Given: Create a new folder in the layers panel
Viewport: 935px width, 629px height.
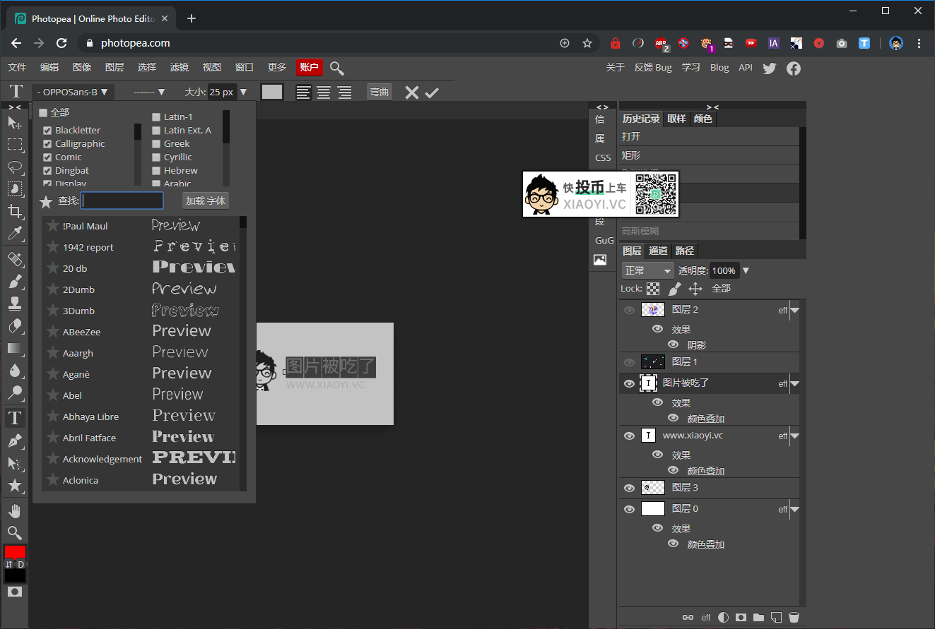Looking at the screenshot, I should pyautogui.click(x=758, y=618).
